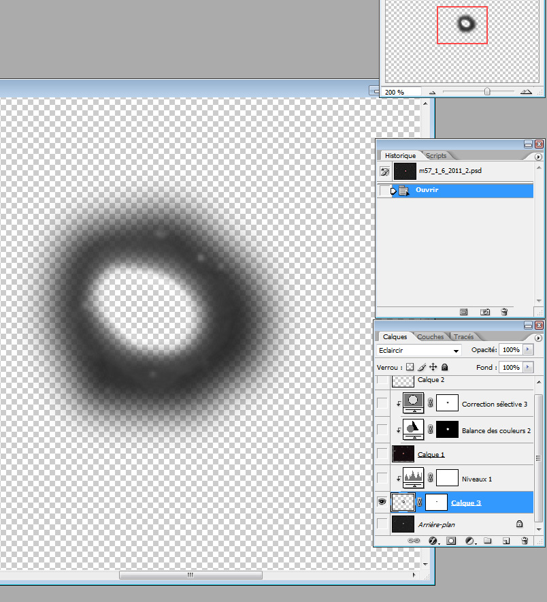The height and width of the screenshot is (602, 547).
Task: Switch to the Tracés tab
Action: tap(463, 336)
